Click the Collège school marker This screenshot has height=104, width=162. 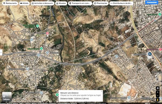click(27, 69)
